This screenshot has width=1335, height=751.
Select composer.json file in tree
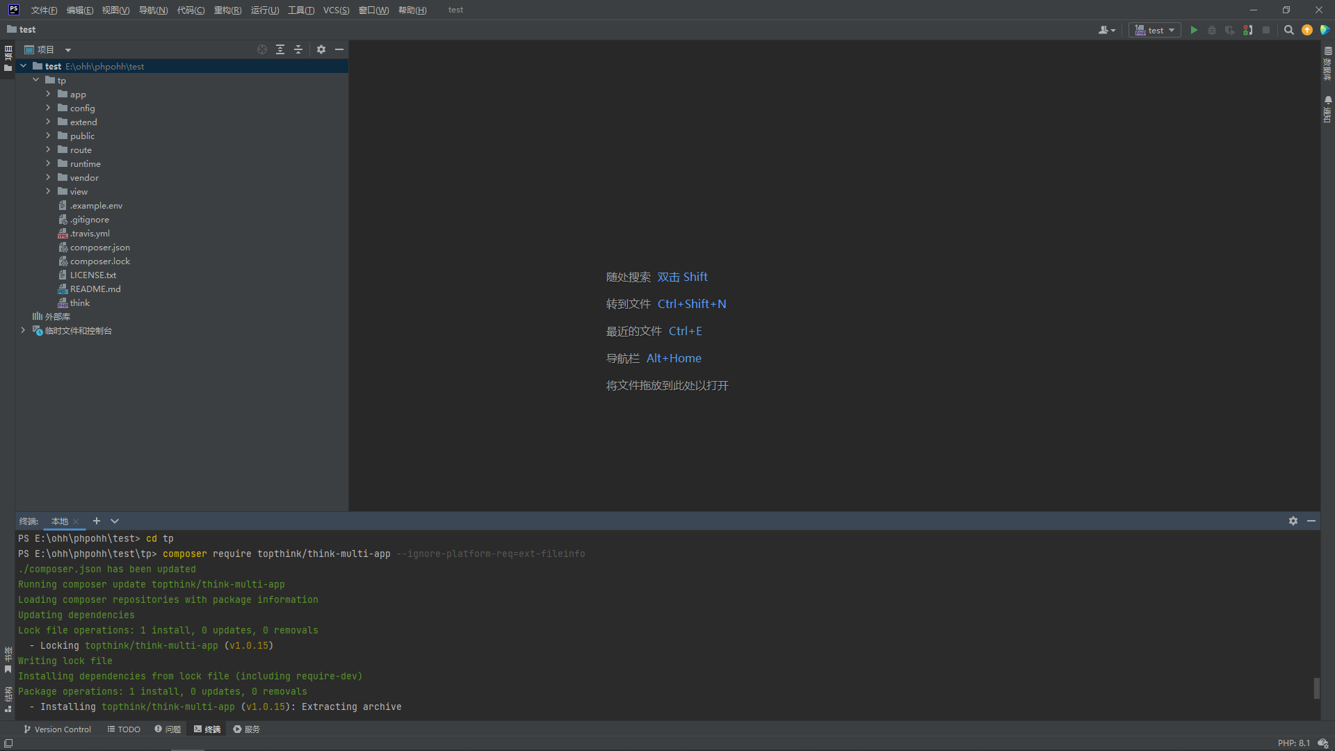click(99, 247)
